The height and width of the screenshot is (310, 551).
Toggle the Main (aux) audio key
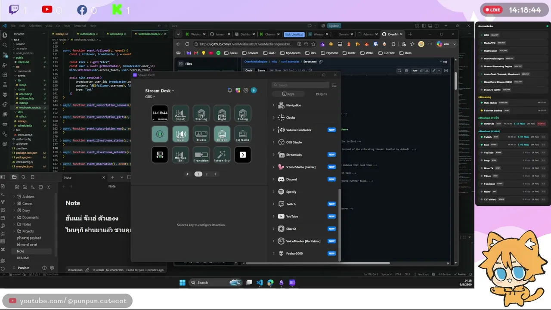click(180, 134)
